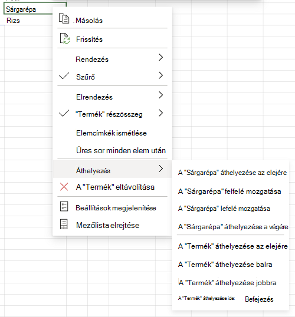Select A "Sárgarépa" felfelé mozgatása
The width and height of the screenshot is (295, 317).
230,191
